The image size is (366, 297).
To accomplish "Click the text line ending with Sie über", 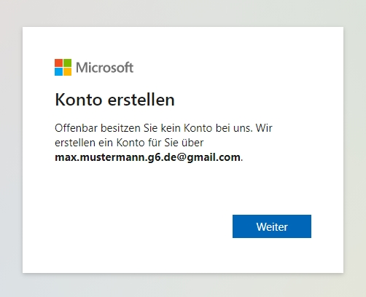I will point(129,143).
